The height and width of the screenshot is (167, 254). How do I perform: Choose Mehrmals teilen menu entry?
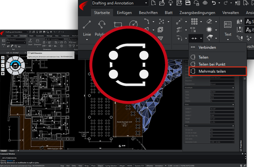[217, 71]
